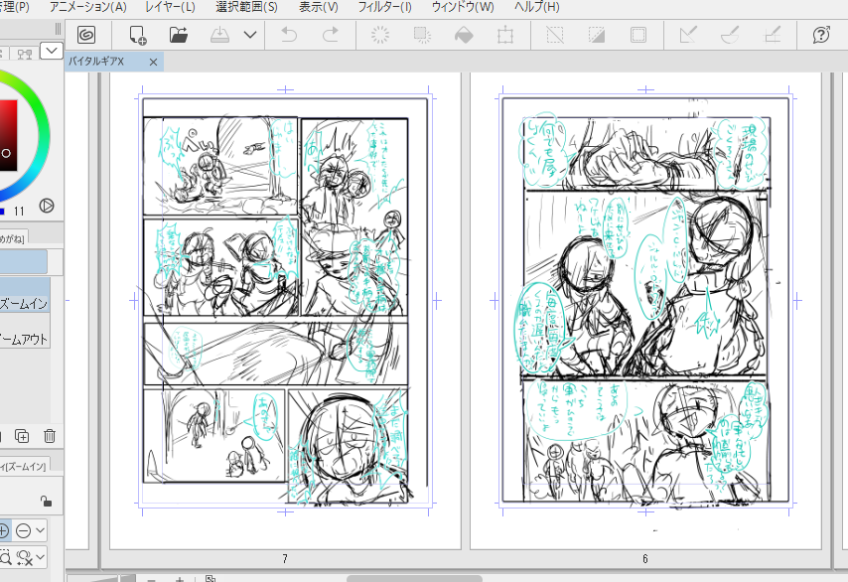Undo the last action

(289, 35)
